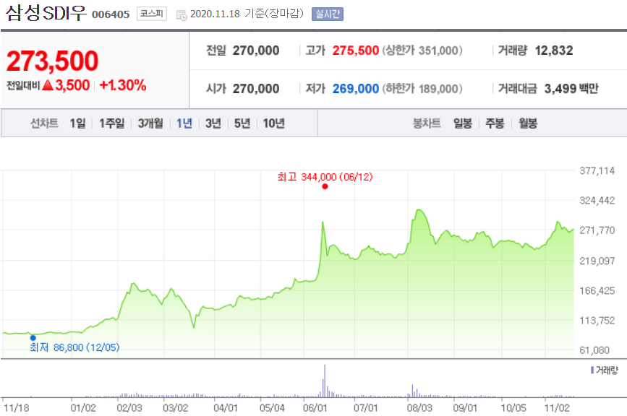Click the current price 273,500
The image size is (627, 416).
pyautogui.click(x=52, y=61)
